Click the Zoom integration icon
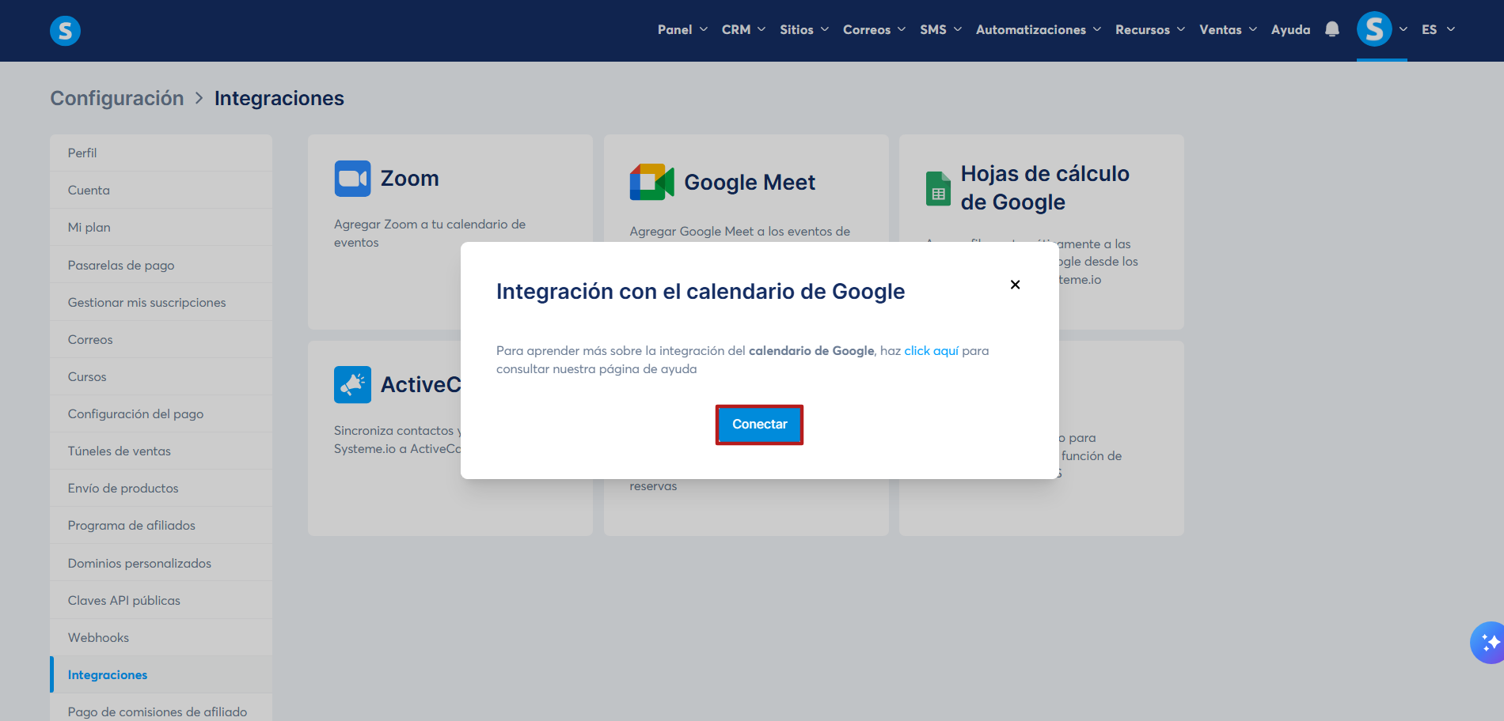Screen dimensions: 1504x721 coord(352,179)
